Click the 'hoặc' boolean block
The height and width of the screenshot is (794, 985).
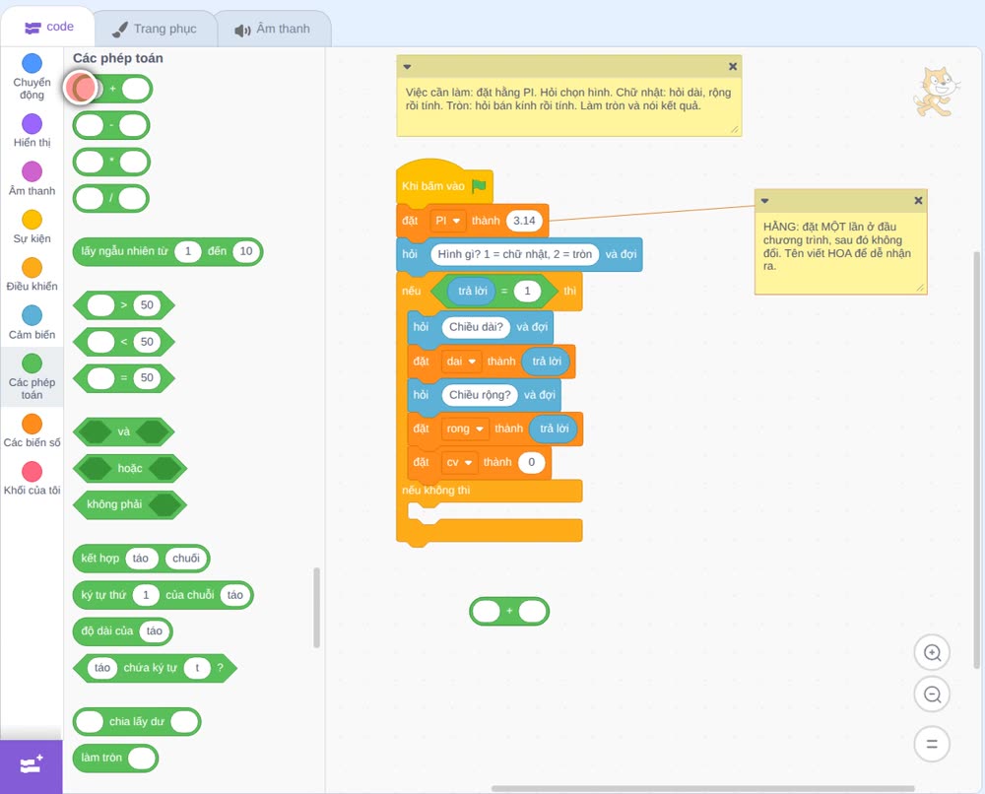point(130,469)
